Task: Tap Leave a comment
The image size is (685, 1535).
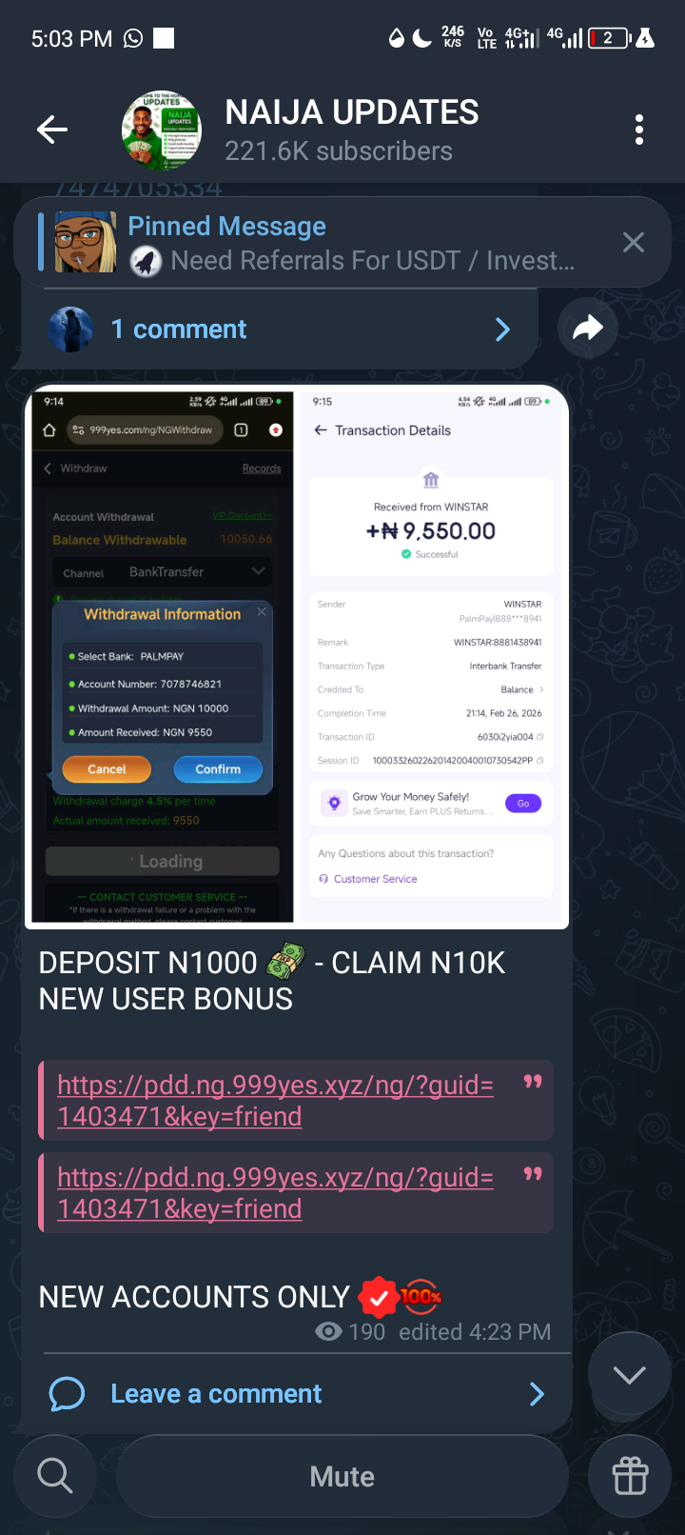Action: tap(216, 1394)
